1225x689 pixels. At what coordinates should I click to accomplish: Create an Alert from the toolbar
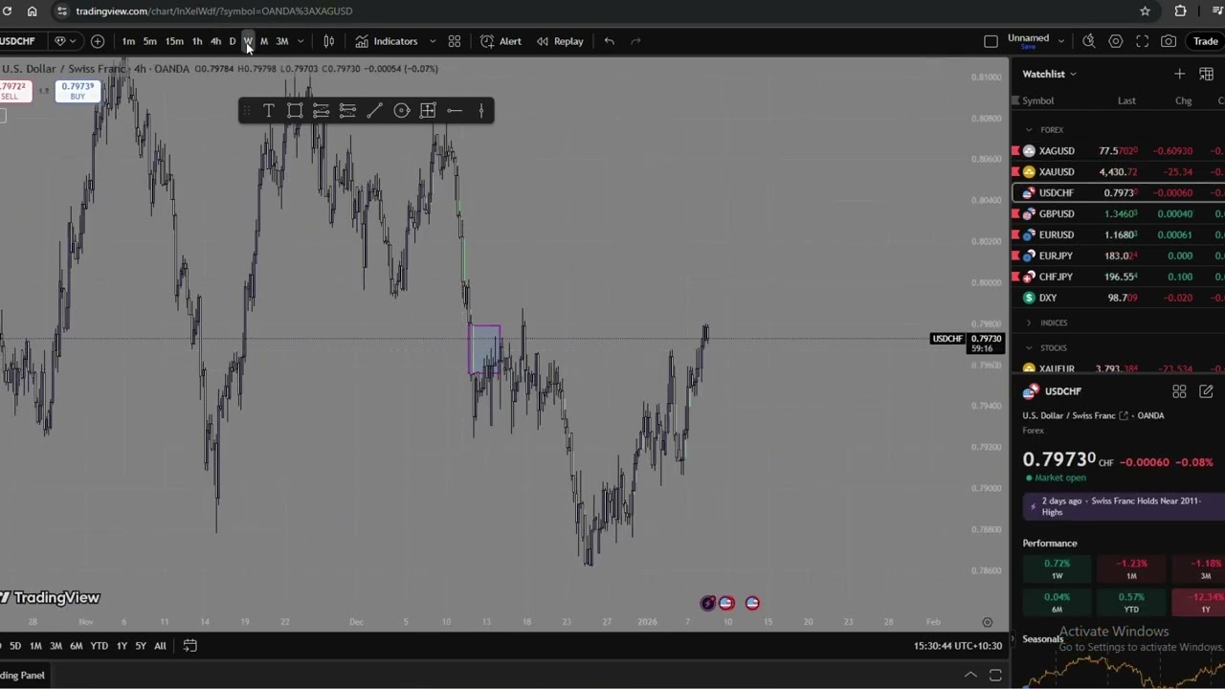[x=501, y=41]
